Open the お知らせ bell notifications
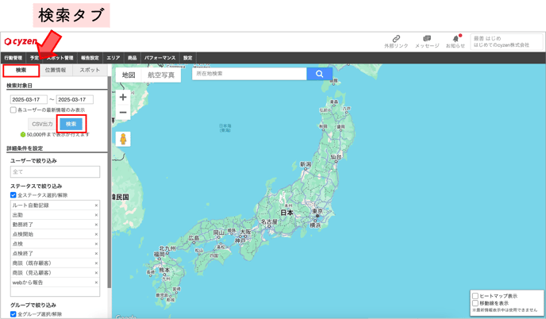 pyautogui.click(x=456, y=41)
